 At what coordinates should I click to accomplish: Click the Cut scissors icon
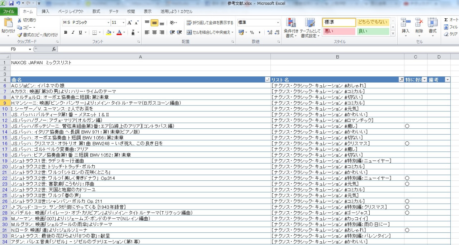pyautogui.click(x=20, y=20)
